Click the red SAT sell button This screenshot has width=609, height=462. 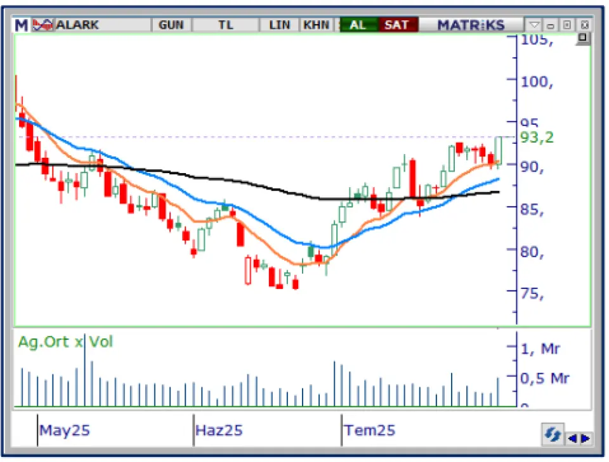[398, 25]
